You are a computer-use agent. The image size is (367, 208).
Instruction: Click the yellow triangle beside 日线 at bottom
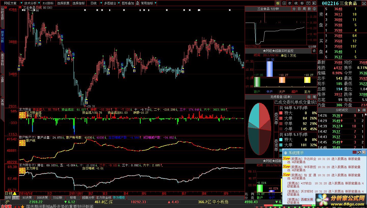pyautogui.click(x=15, y=194)
